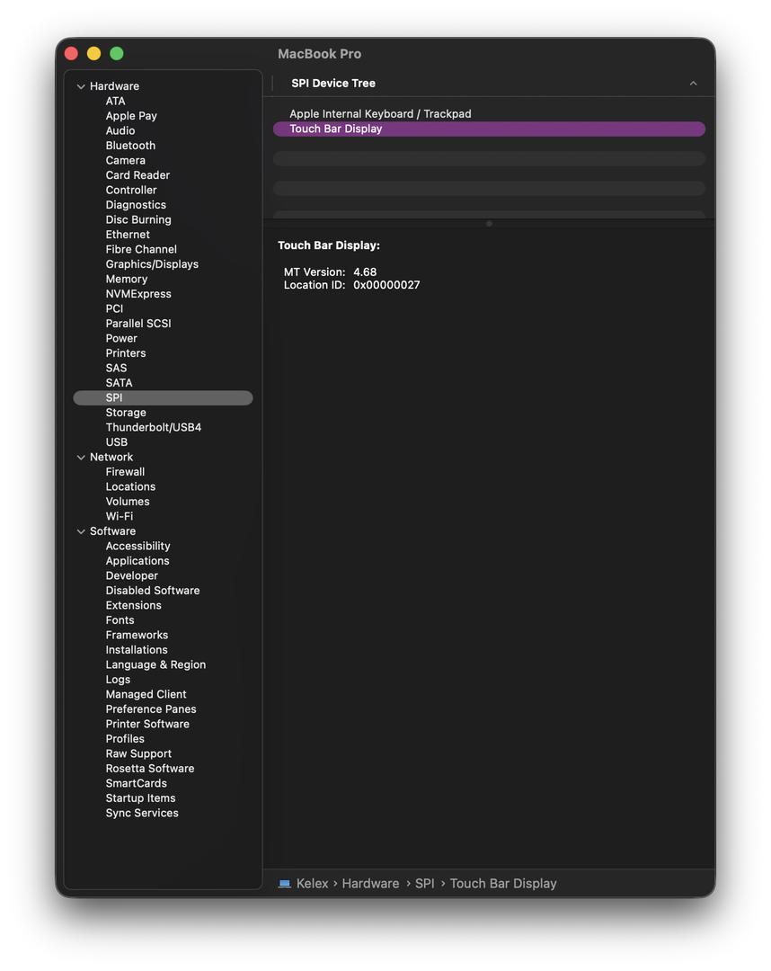Click the SPI Device Tree column header
The image size is (771, 971).
(333, 84)
